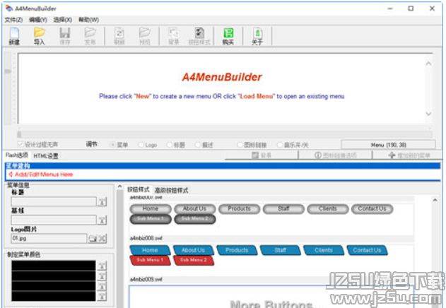Click the 图标链接选项 button
This screenshot has width=446, height=308.
tap(335, 155)
